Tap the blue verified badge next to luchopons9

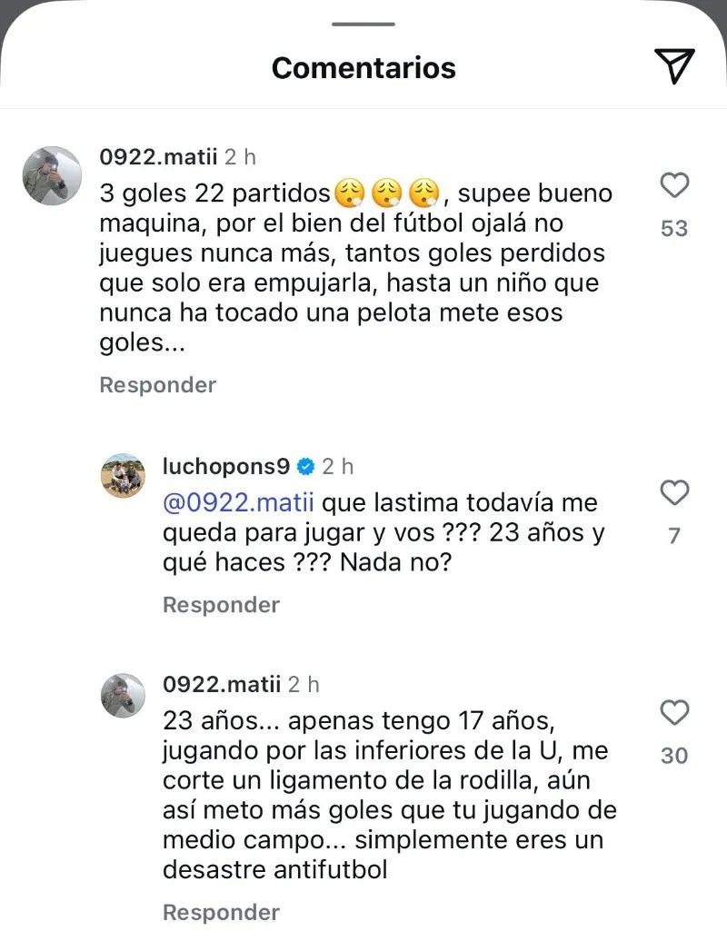click(x=306, y=467)
